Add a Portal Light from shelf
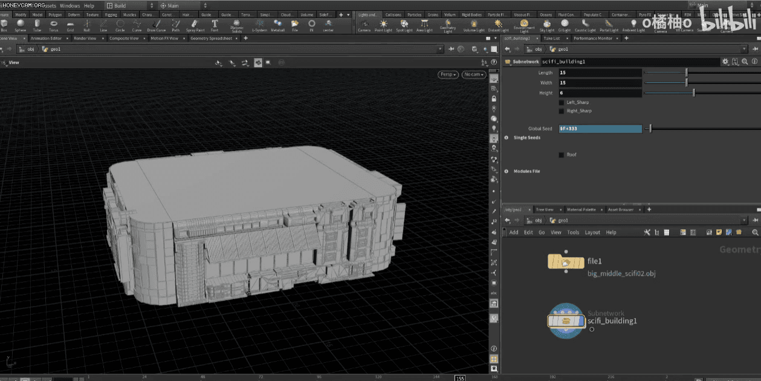 [x=609, y=25]
